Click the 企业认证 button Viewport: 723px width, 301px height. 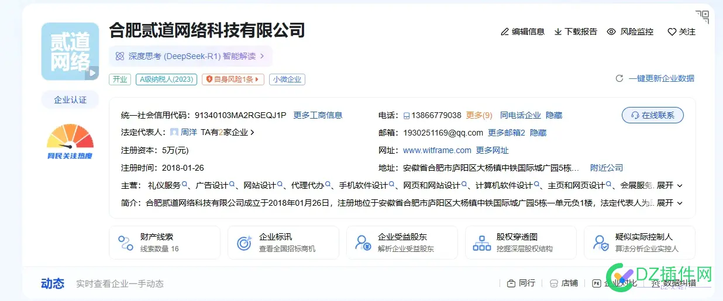(x=70, y=100)
